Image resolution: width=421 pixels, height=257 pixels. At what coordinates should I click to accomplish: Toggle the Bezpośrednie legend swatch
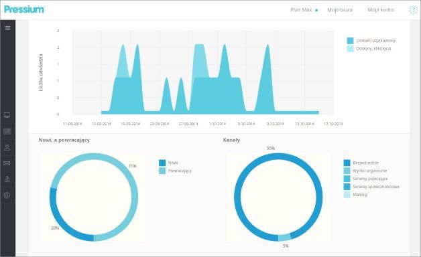(347, 163)
